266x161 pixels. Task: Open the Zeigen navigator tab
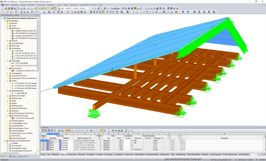pos(13,157)
